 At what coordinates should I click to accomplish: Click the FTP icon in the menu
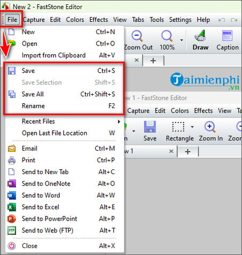coord(12,230)
